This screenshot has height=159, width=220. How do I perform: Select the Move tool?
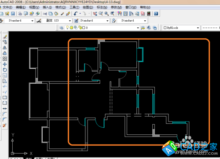[x=5, y=64]
